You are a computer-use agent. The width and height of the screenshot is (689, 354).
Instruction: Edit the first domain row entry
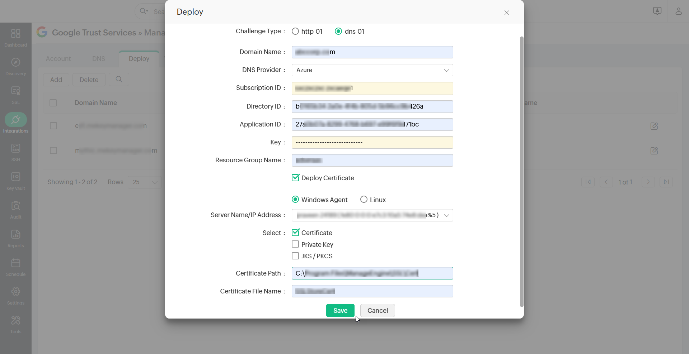tap(654, 126)
